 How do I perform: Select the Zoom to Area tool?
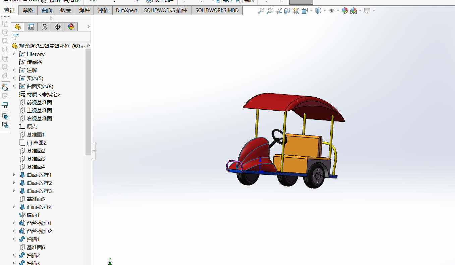point(270,11)
